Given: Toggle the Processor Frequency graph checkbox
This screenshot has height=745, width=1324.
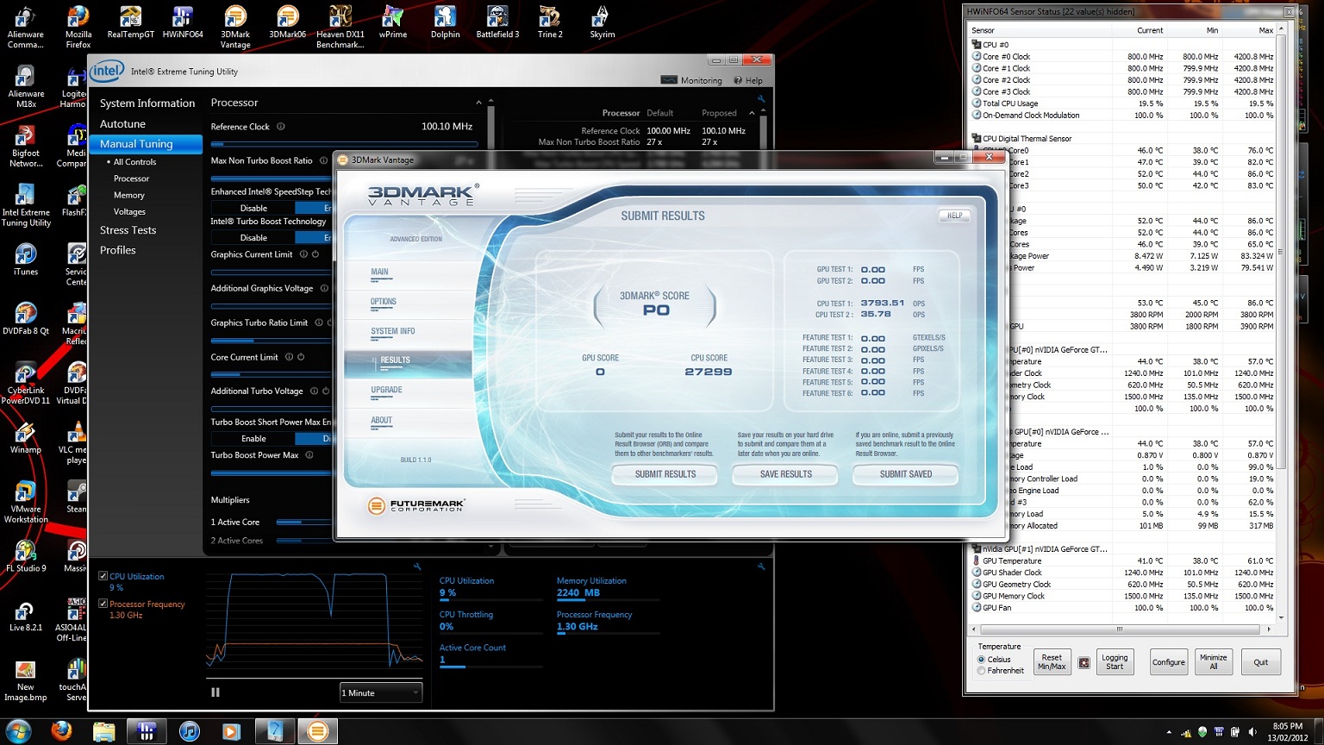Looking at the screenshot, I should [103, 604].
